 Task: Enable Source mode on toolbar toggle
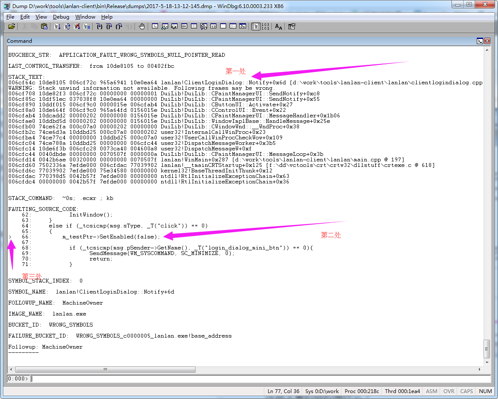tap(256, 26)
